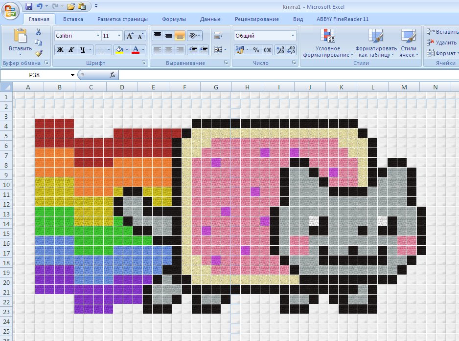Toggle bold formatting (Ж)
Image resolution: width=459 pixels, height=341 pixels.
(60, 50)
